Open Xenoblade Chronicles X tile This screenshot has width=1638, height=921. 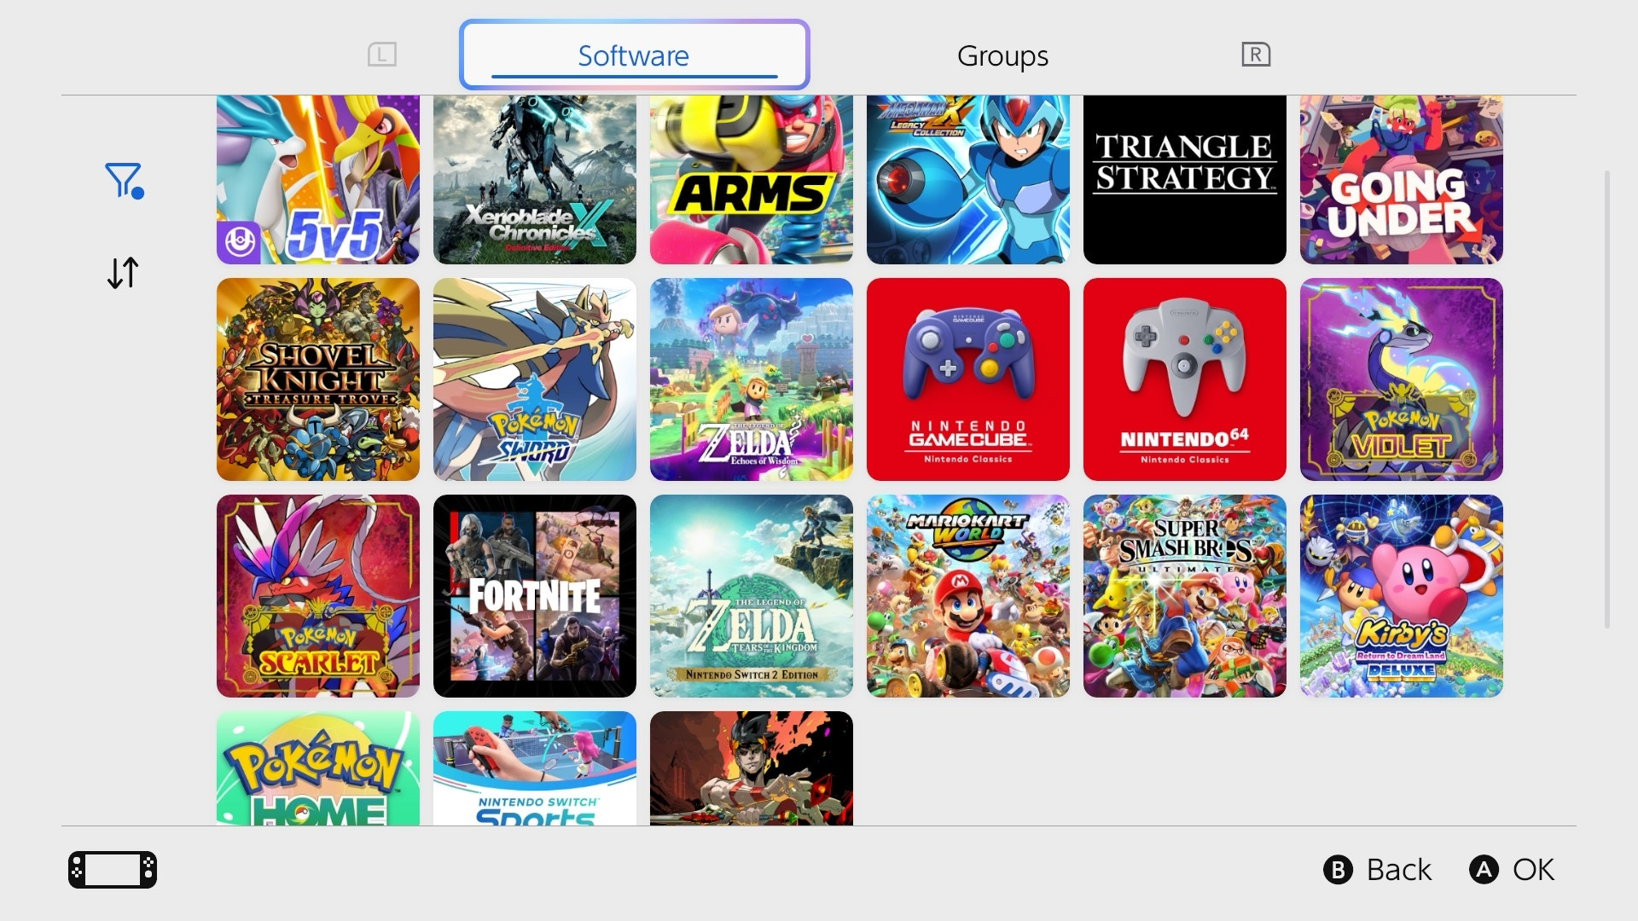535,180
